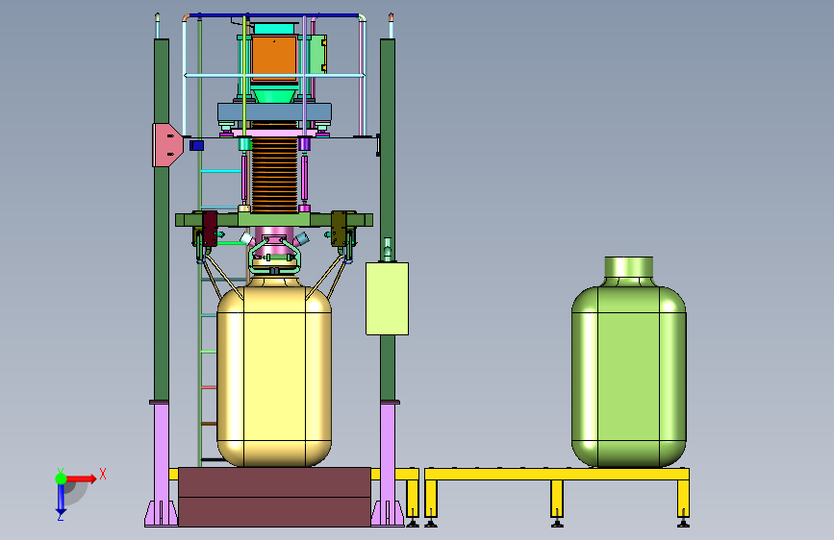Pick the olive clamp on the crossbeam
The image size is (834, 540).
point(340,229)
